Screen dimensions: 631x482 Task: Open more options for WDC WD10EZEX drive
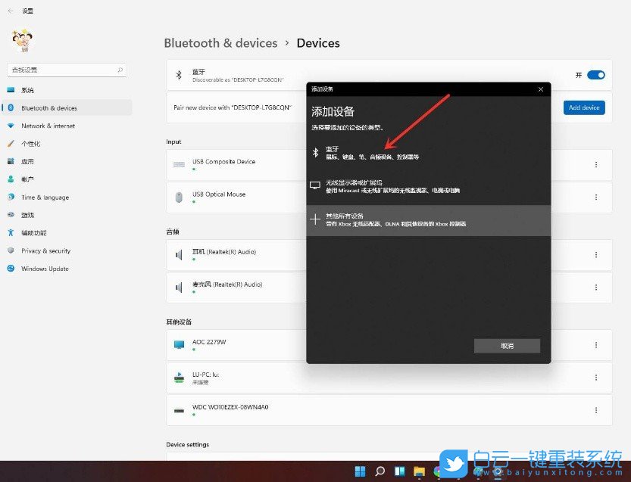tap(596, 410)
